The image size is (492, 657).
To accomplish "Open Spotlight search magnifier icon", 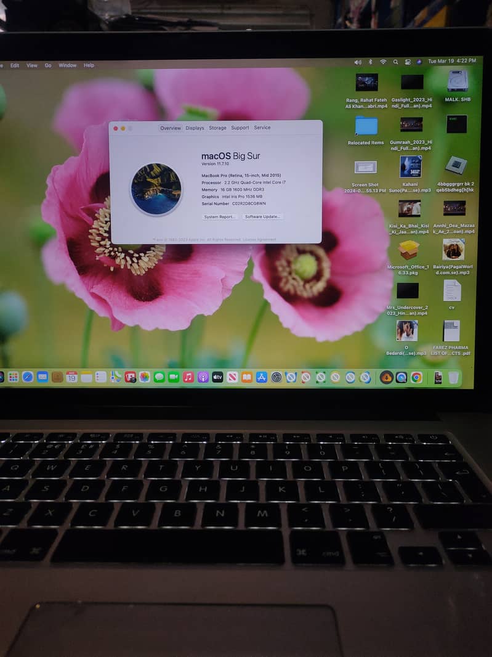I will click(396, 62).
